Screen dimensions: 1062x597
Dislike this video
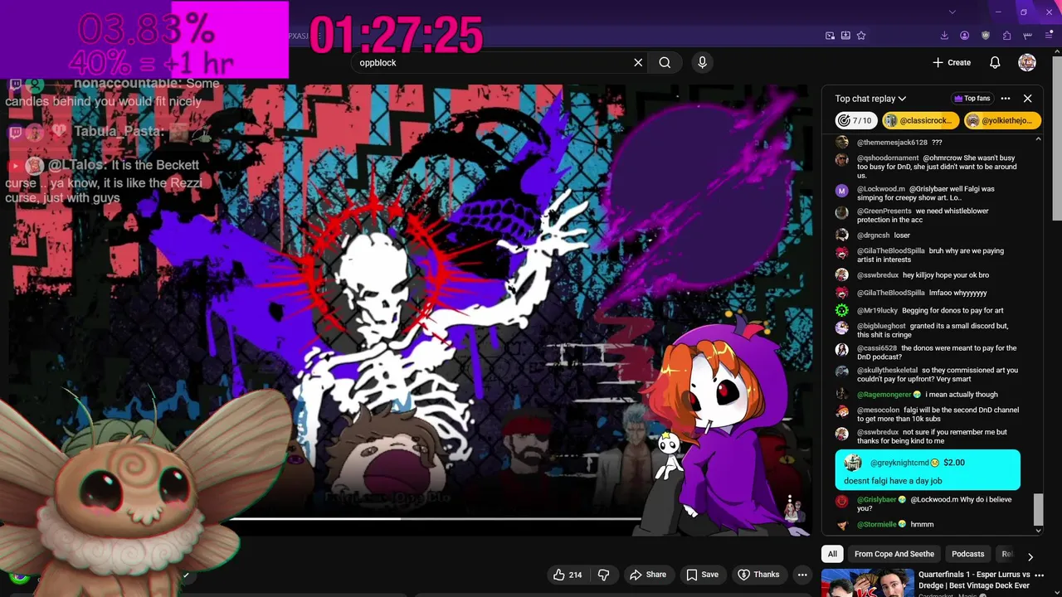[x=604, y=575]
